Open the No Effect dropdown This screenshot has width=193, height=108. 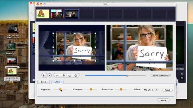coord(150,90)
